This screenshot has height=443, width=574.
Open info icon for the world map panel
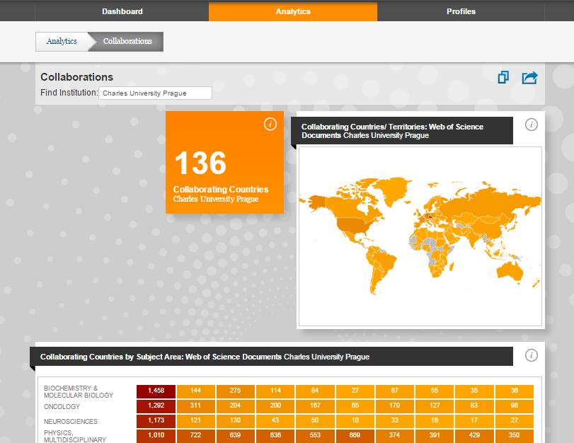pos(531,125)
